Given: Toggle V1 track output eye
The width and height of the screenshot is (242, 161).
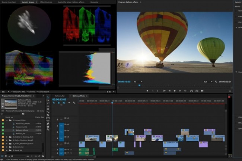Looking at the screenshot, I should (x=68, y=143).
